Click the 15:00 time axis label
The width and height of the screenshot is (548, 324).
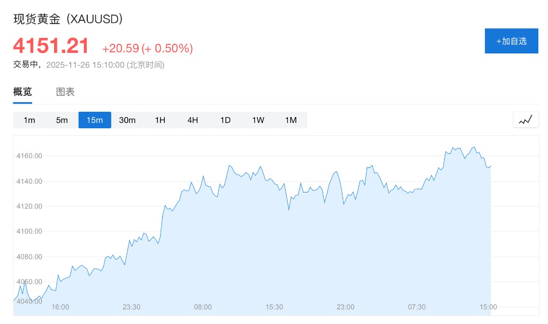click(488, 307)
